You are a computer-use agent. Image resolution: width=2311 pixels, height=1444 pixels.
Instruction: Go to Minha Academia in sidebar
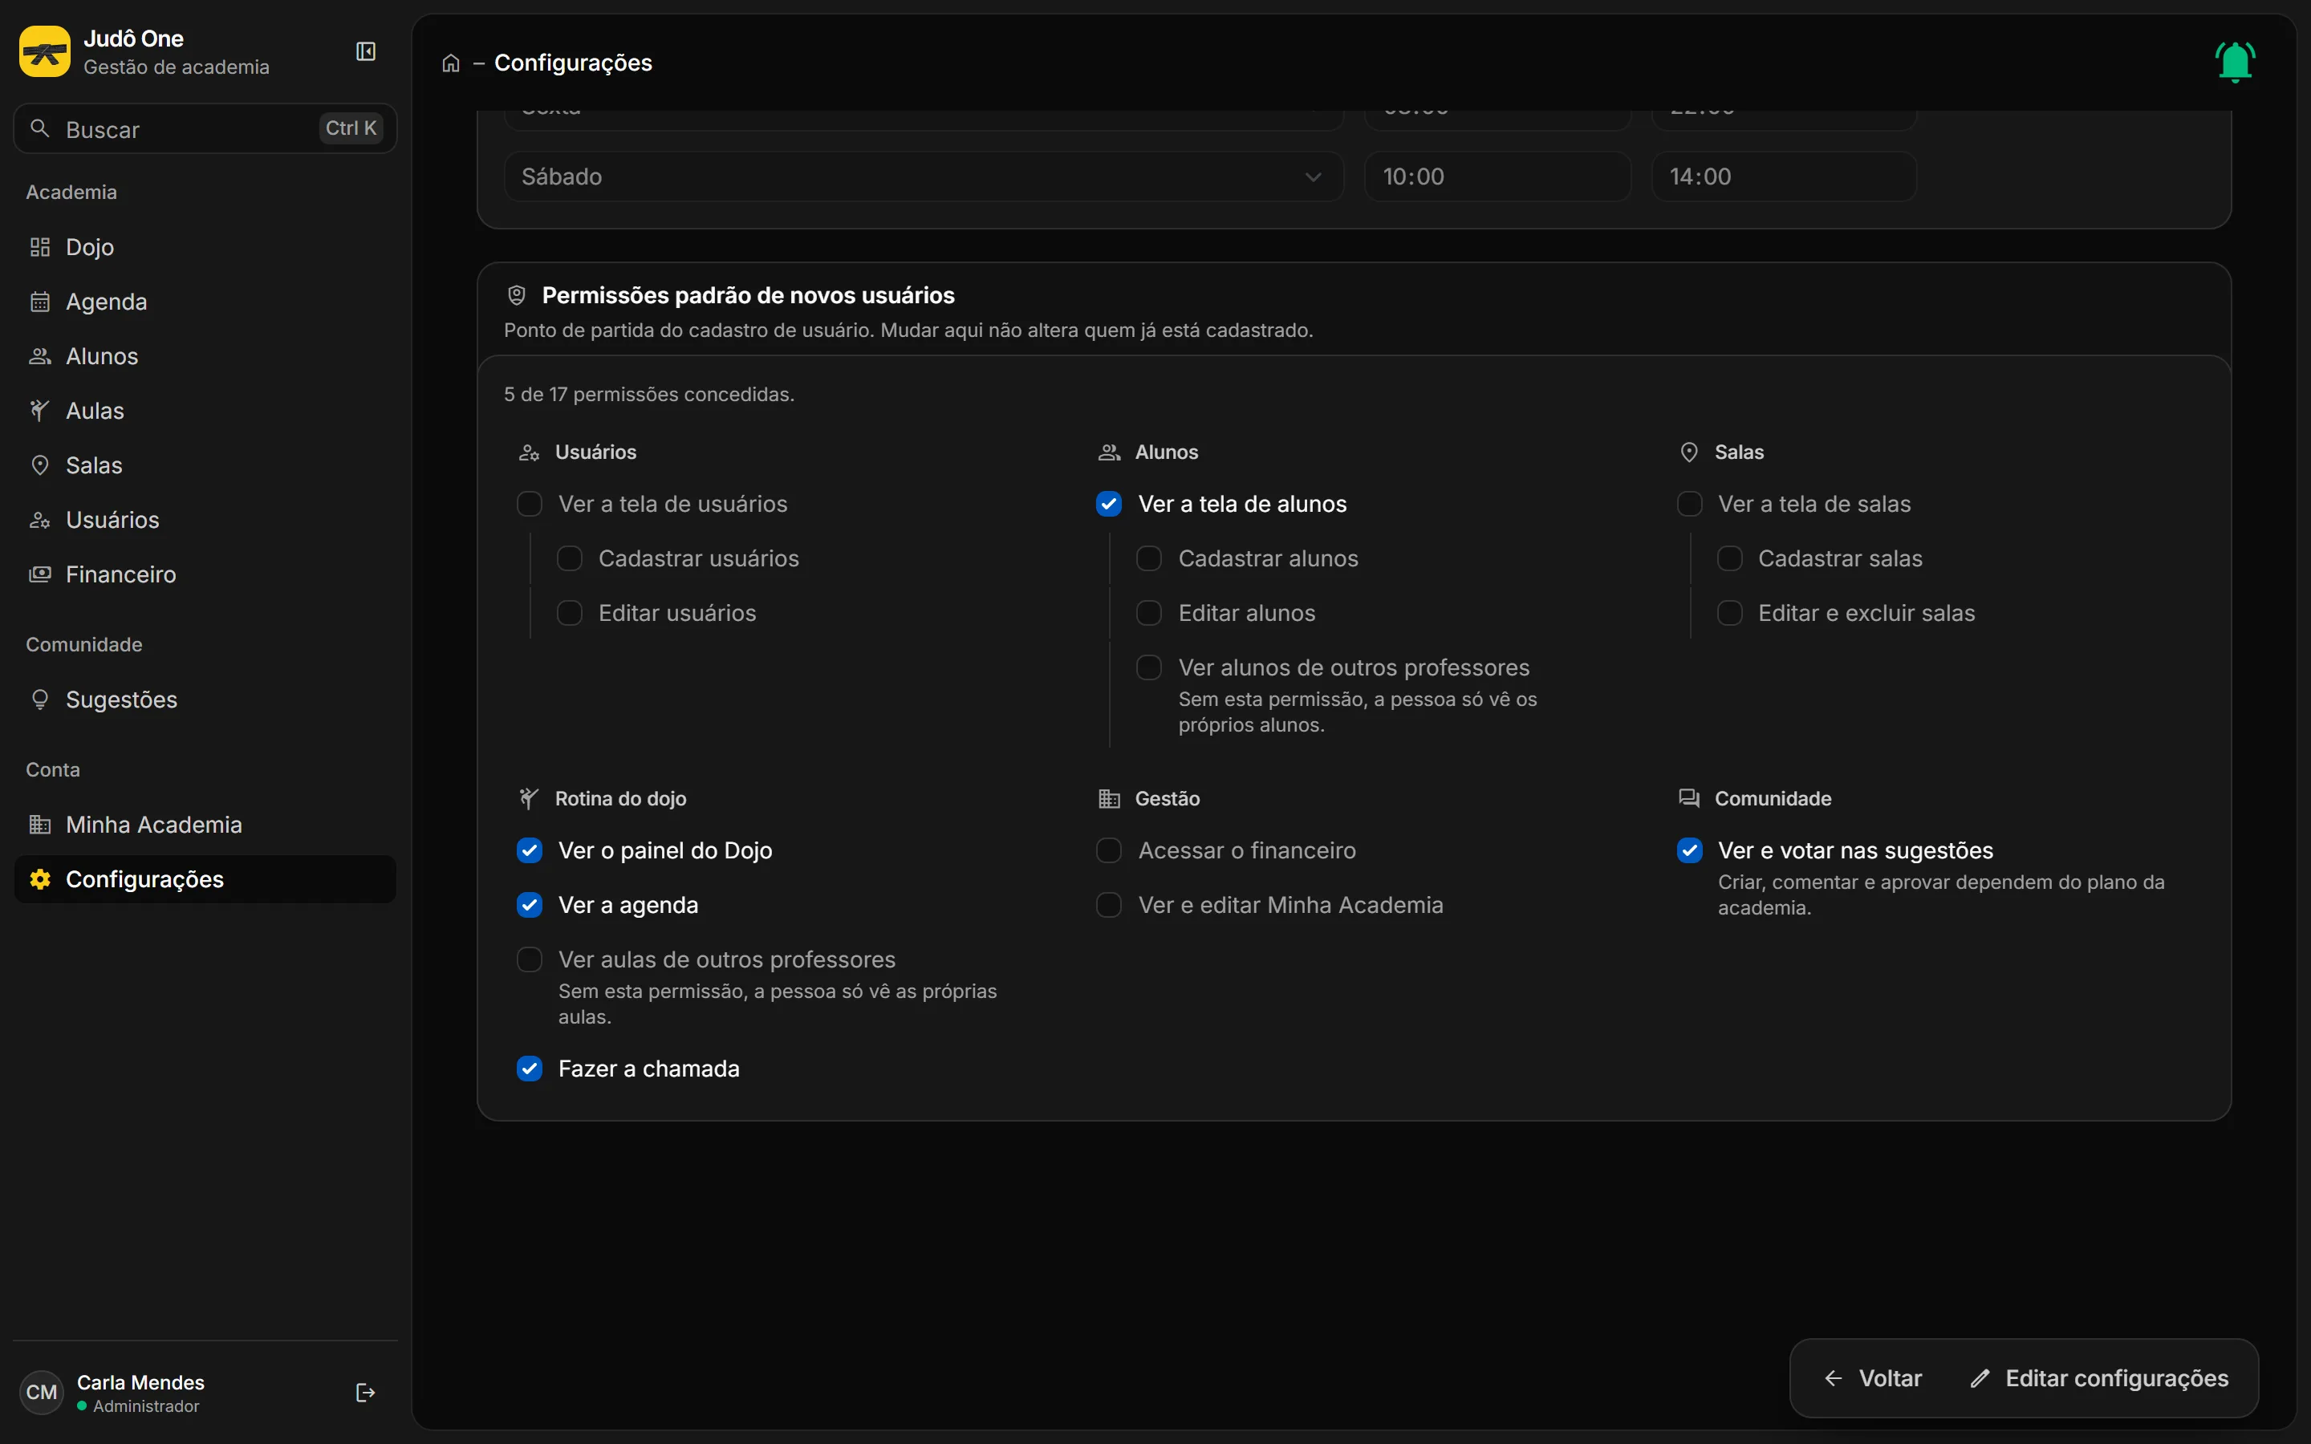pyautogui.click(x=205, y=825)
